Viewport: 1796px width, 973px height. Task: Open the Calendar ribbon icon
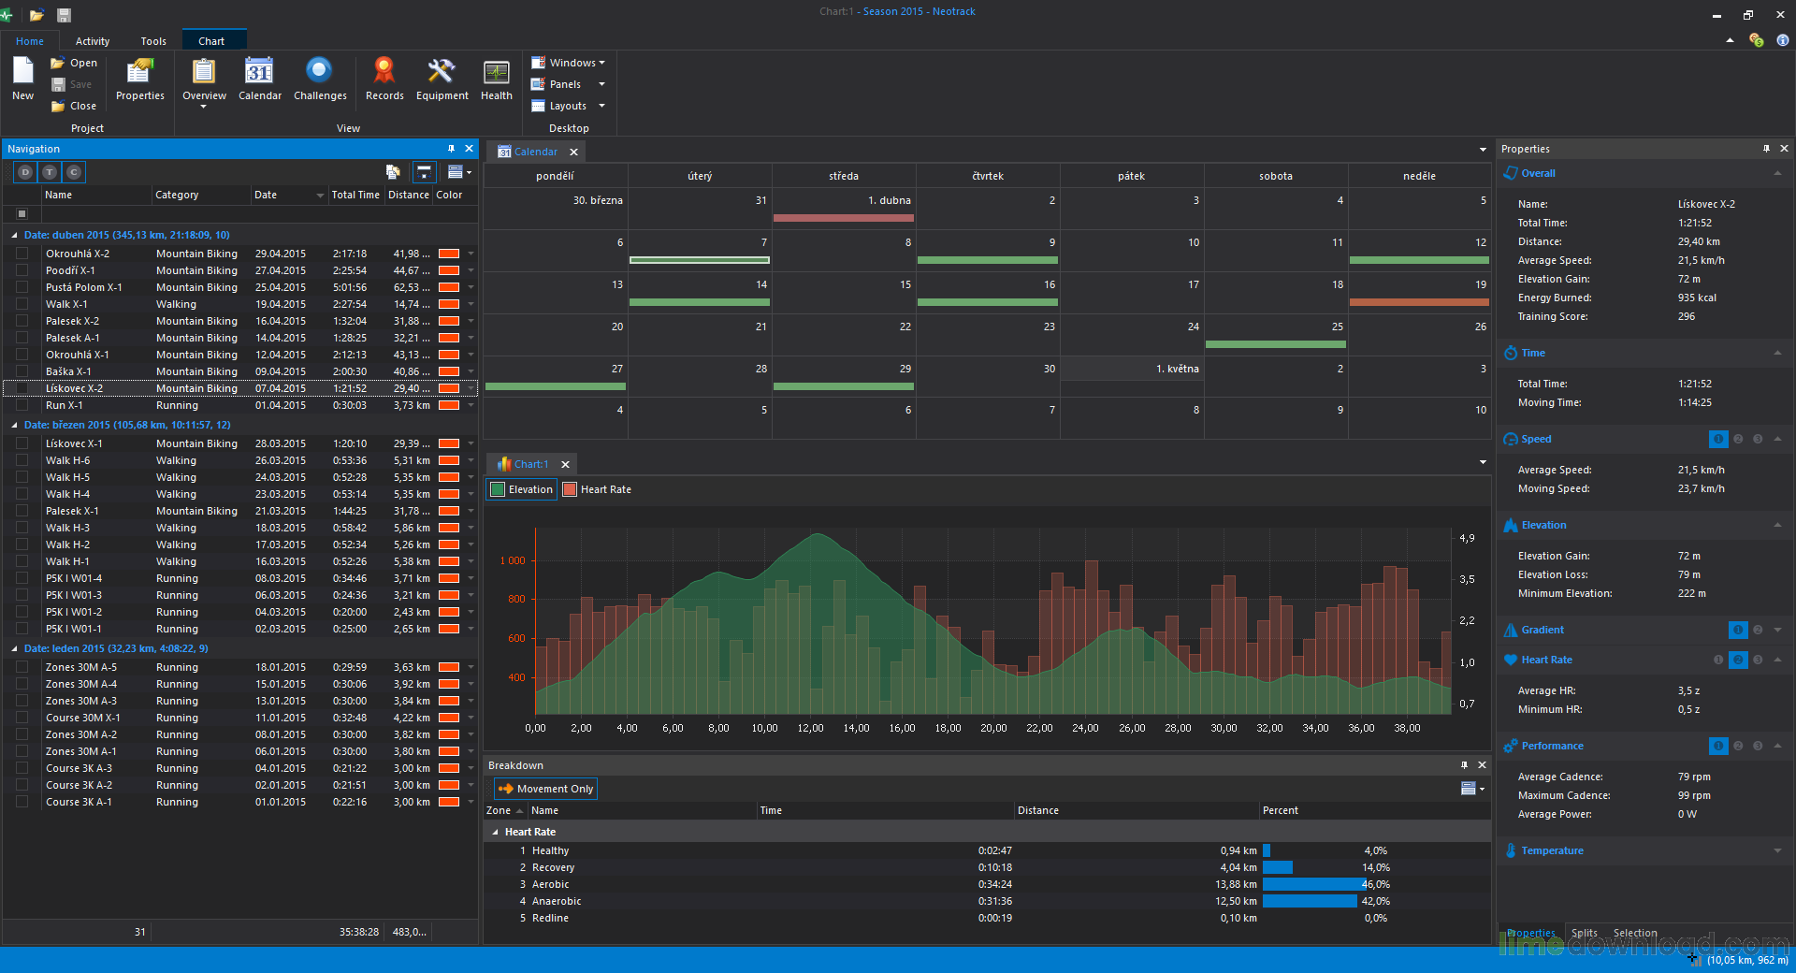coord(259,79)
